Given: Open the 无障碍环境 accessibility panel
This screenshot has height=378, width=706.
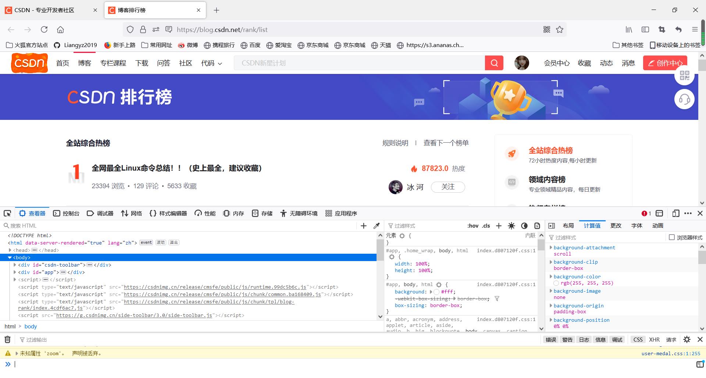Looking at the screenshot, I should (299, 213).
